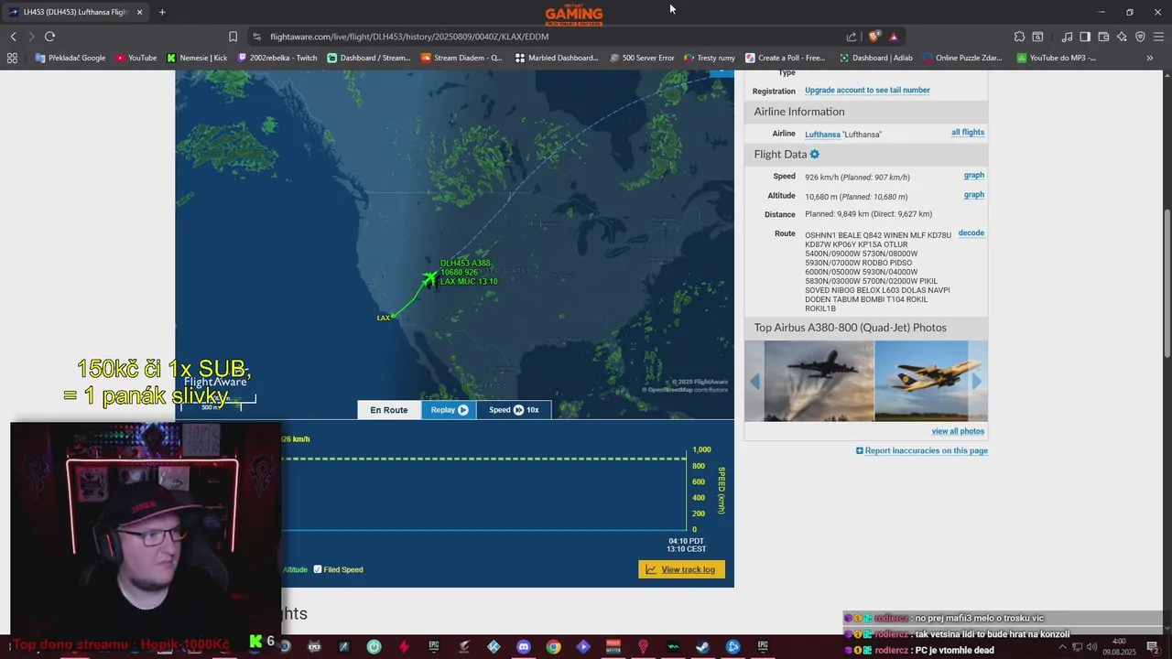Close the Lufthansa flight tab
The height and width of the screenshot is (659, 1172).
139,12
